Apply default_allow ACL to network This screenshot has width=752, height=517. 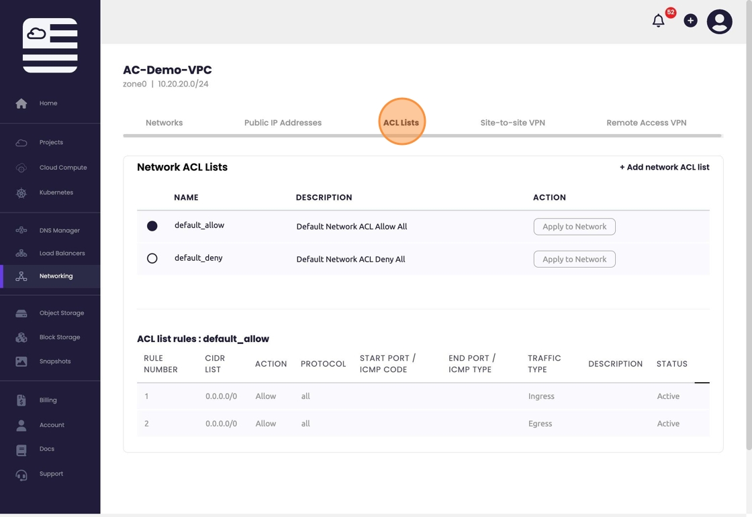pos(574,227)
